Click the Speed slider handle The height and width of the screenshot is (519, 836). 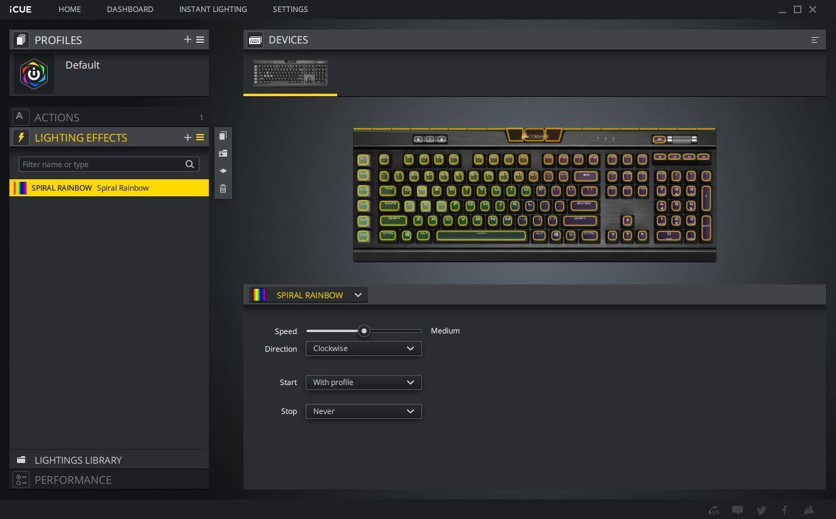click(x=364, y=331)
